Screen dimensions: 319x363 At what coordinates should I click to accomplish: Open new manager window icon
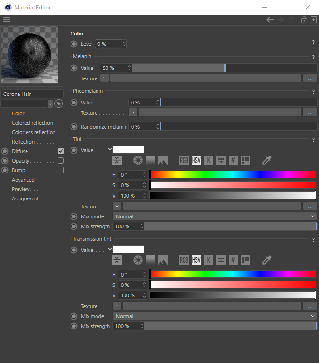(x=314, y=20)
